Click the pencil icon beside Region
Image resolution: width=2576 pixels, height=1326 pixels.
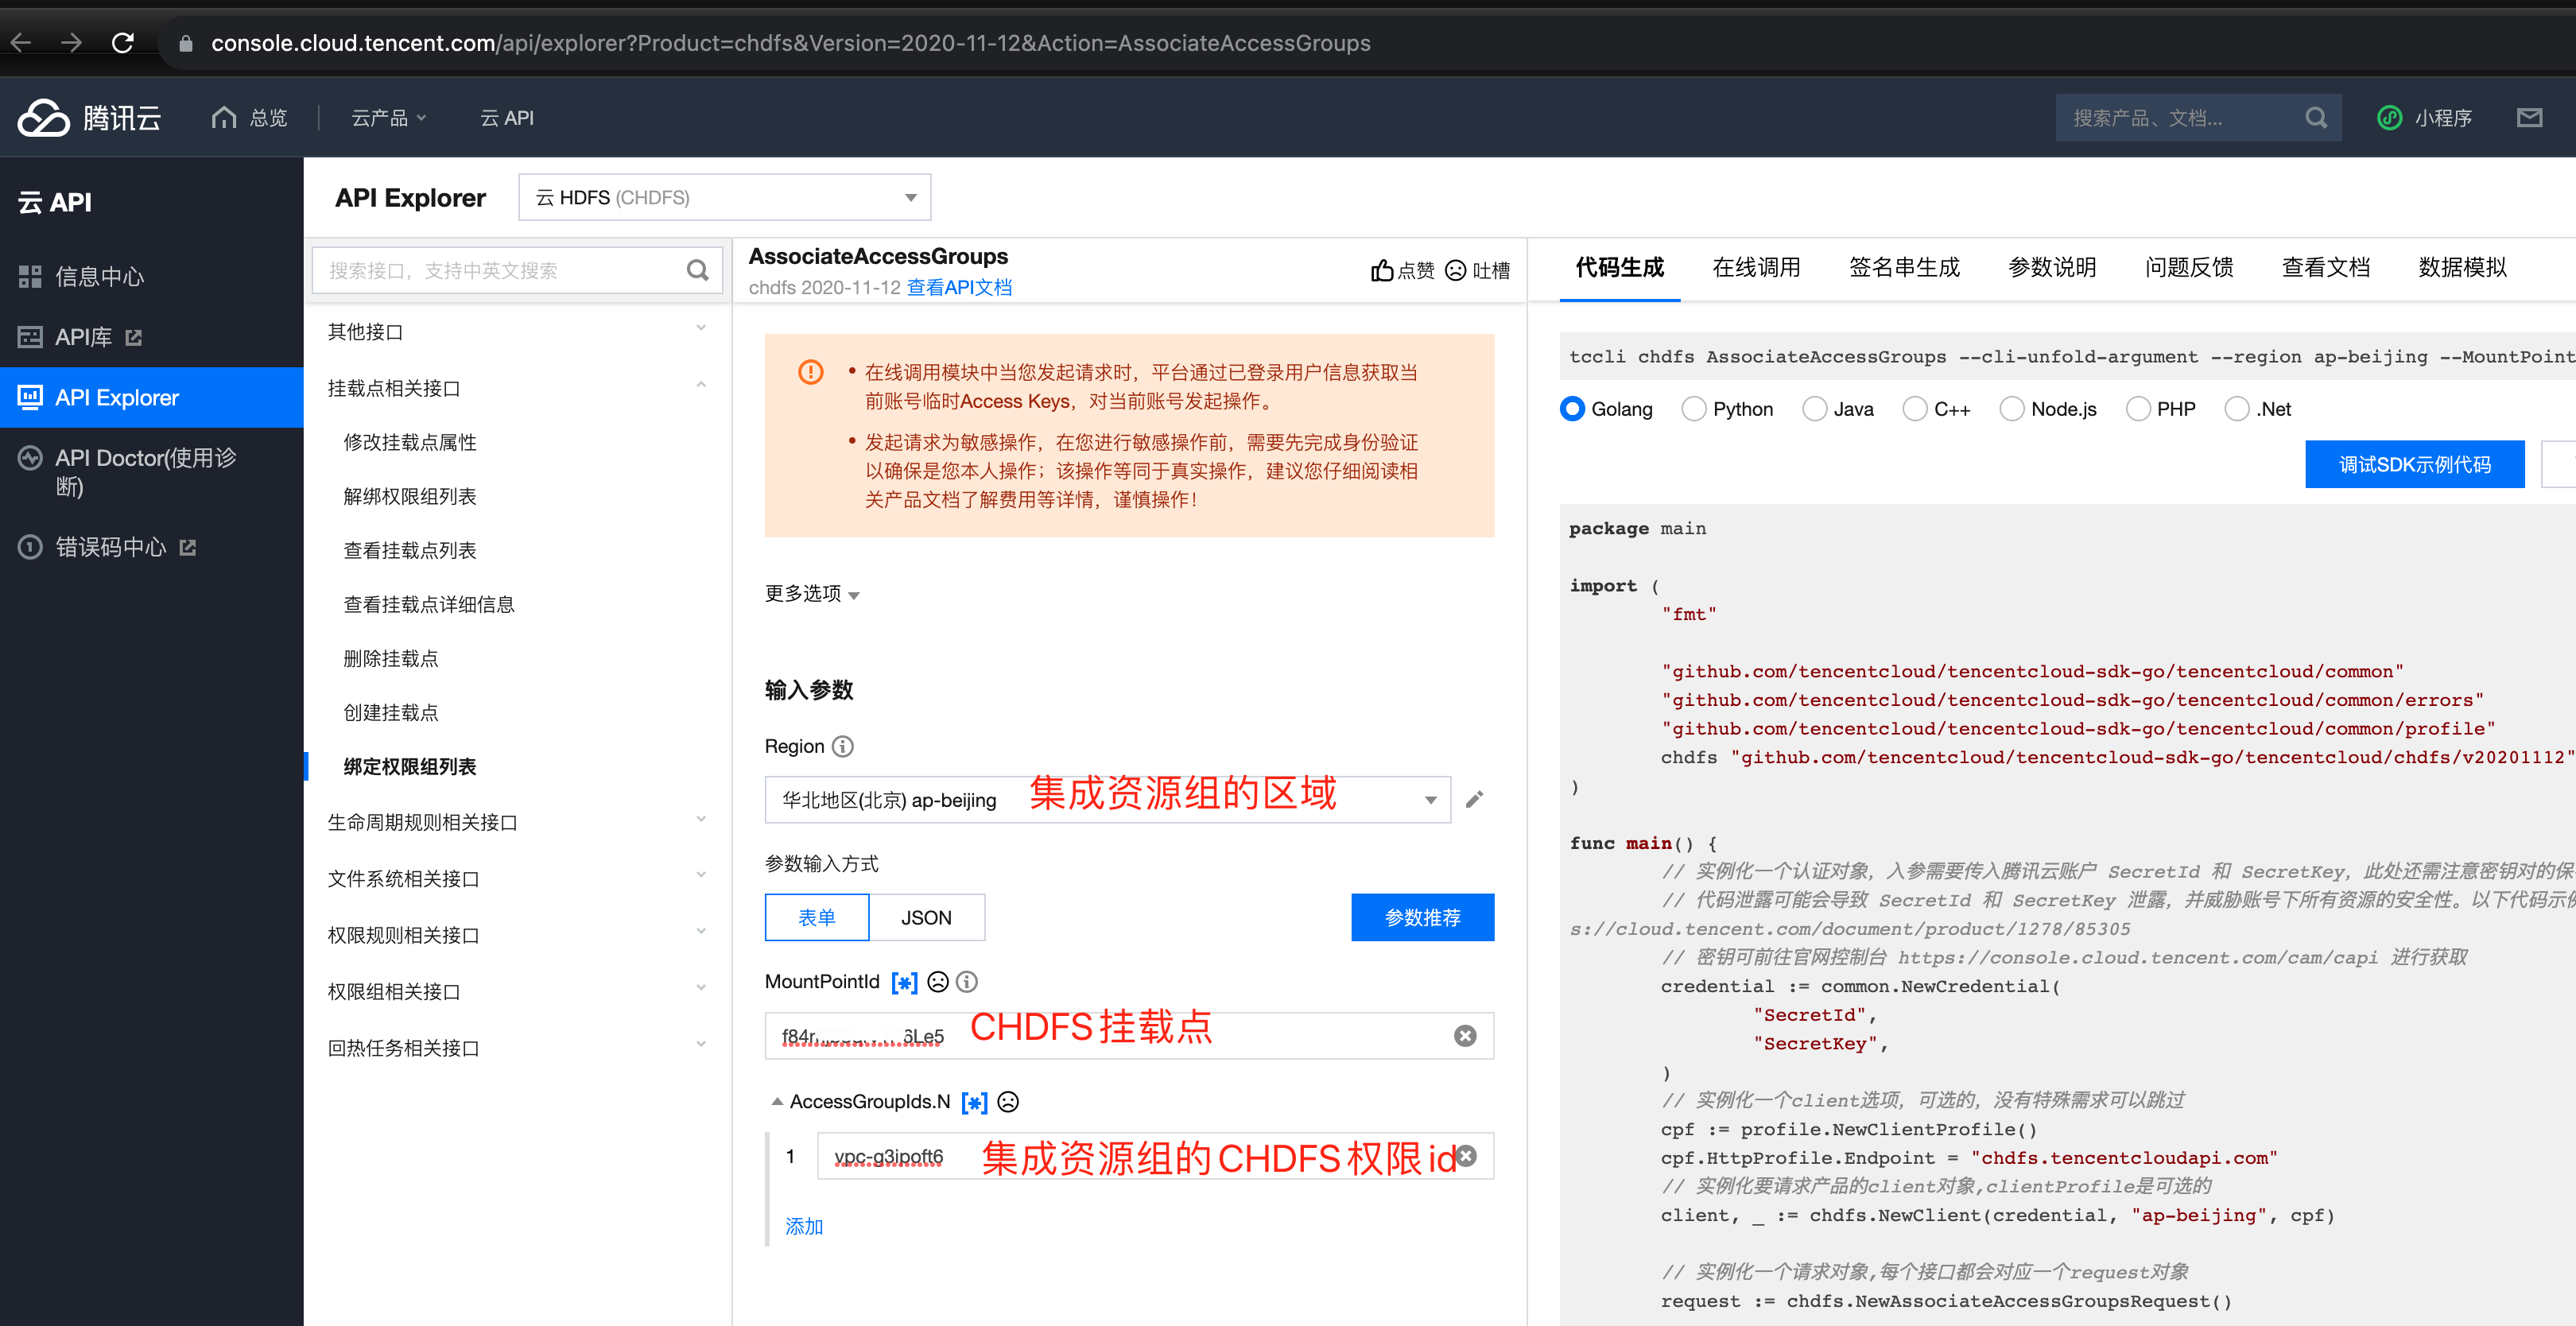(x=1474, y=800)
